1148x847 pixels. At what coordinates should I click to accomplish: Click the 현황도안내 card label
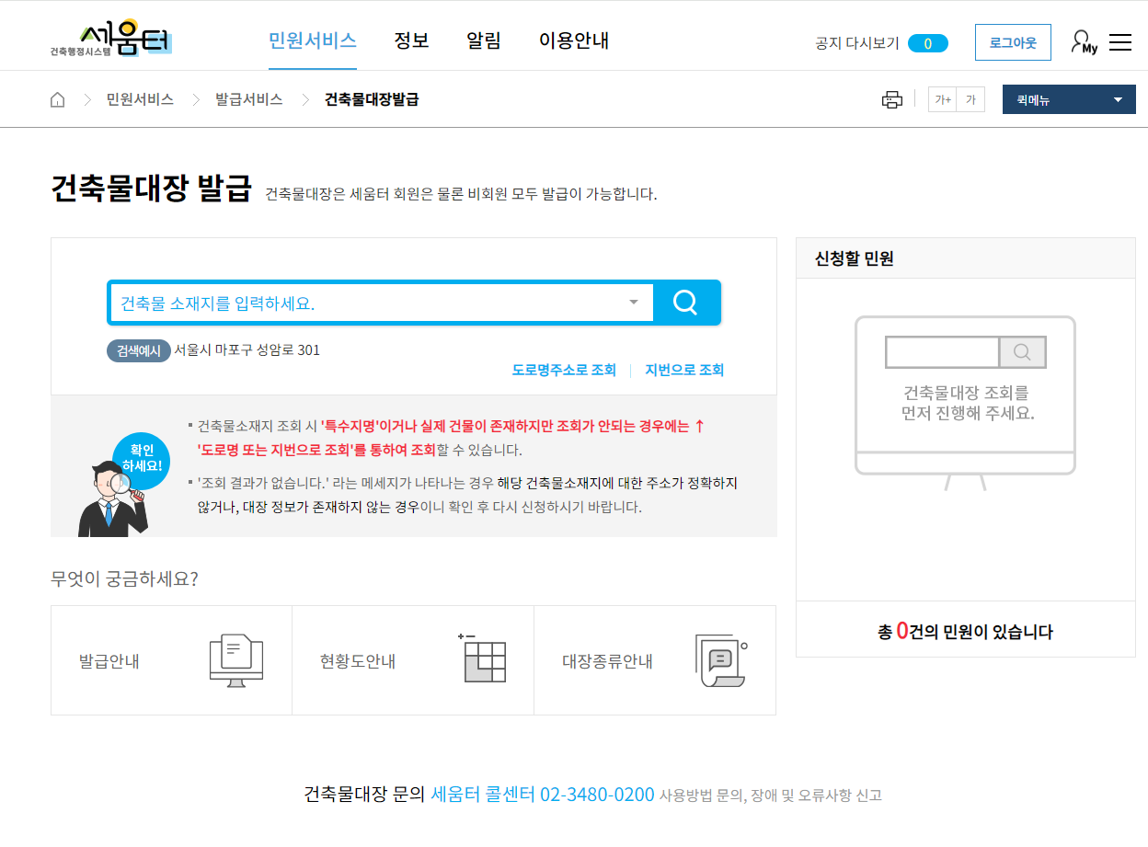(358, 661)
